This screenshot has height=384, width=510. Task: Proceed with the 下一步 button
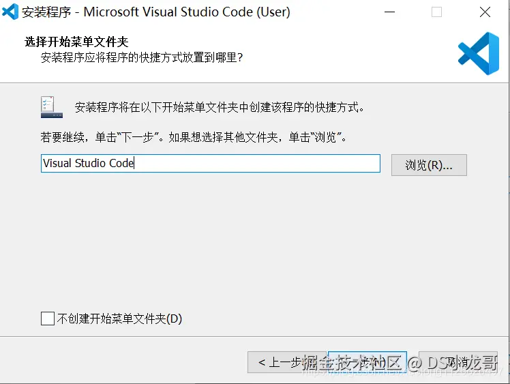click(367, 362)
